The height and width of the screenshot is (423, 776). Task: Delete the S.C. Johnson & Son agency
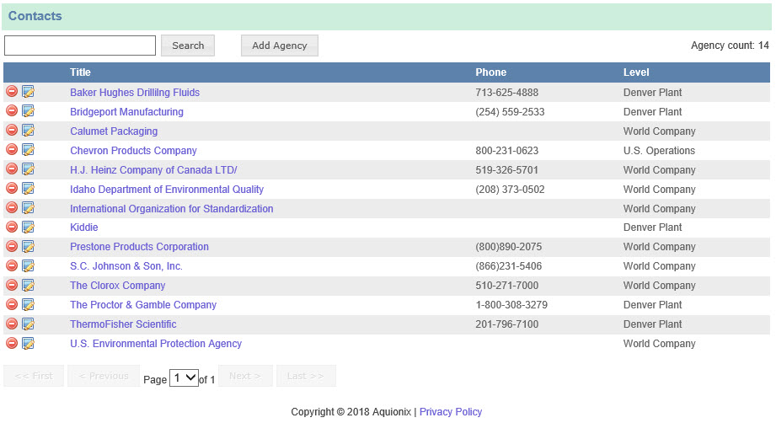click(12, 265)
